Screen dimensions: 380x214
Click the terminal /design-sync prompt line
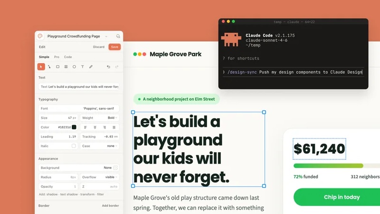tap(293, 72)
